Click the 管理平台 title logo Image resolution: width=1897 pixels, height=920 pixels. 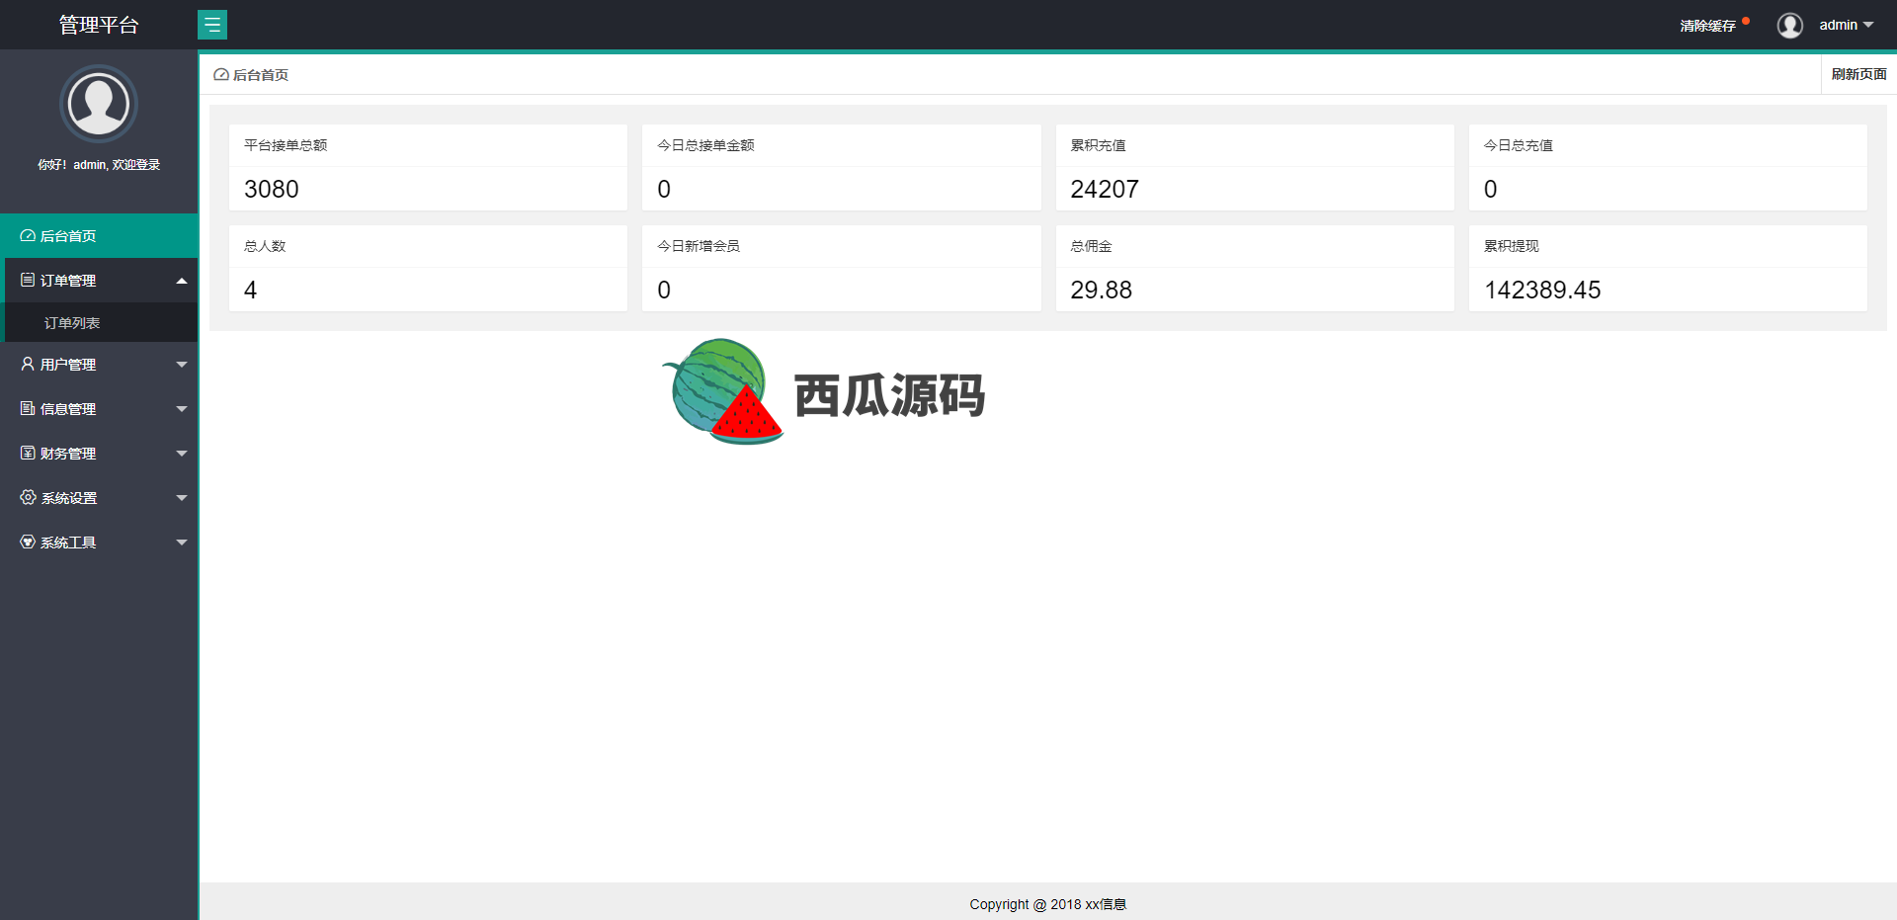click(99, 25)
